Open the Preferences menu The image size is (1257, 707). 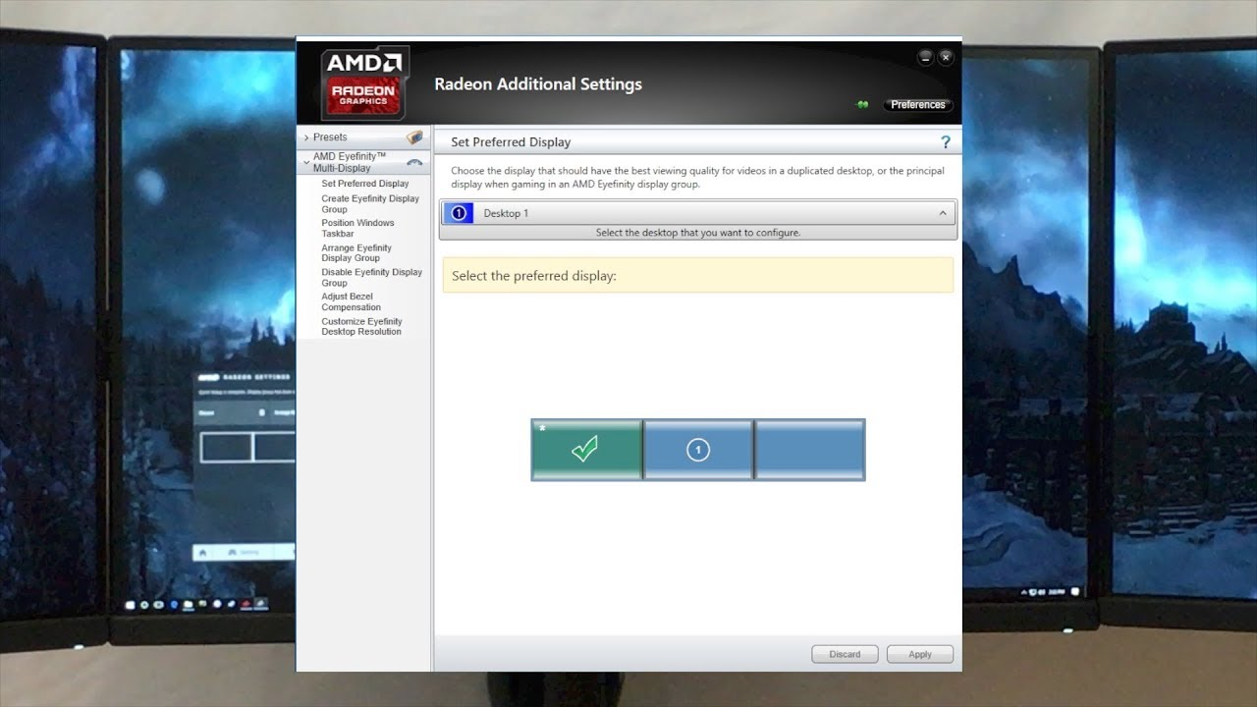coord(917,105)
